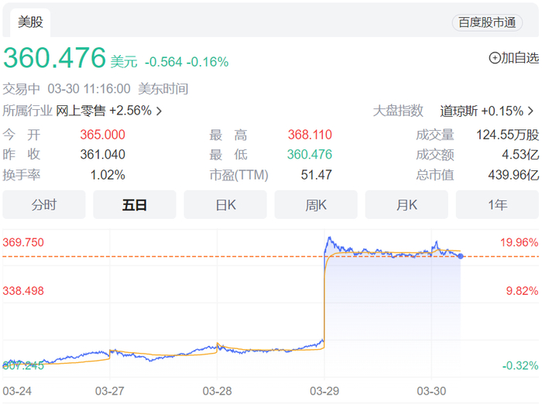542x404 pixels.
Task: Open the 周K chart tab
Action: pyautogui.click(x=316, y=205)
